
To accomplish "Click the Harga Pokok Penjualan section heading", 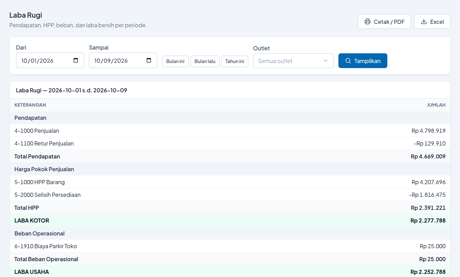I will pos(44,169).
